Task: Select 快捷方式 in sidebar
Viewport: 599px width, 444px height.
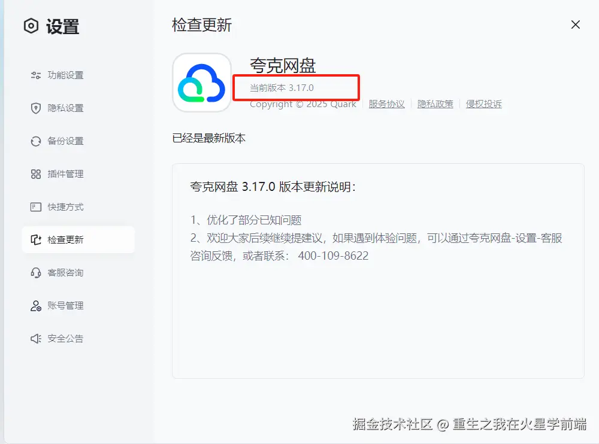Action: 78,207
